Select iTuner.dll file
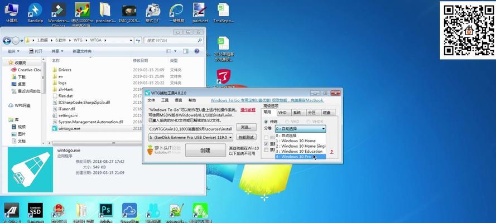496x223 pixels. pos(66,109)
